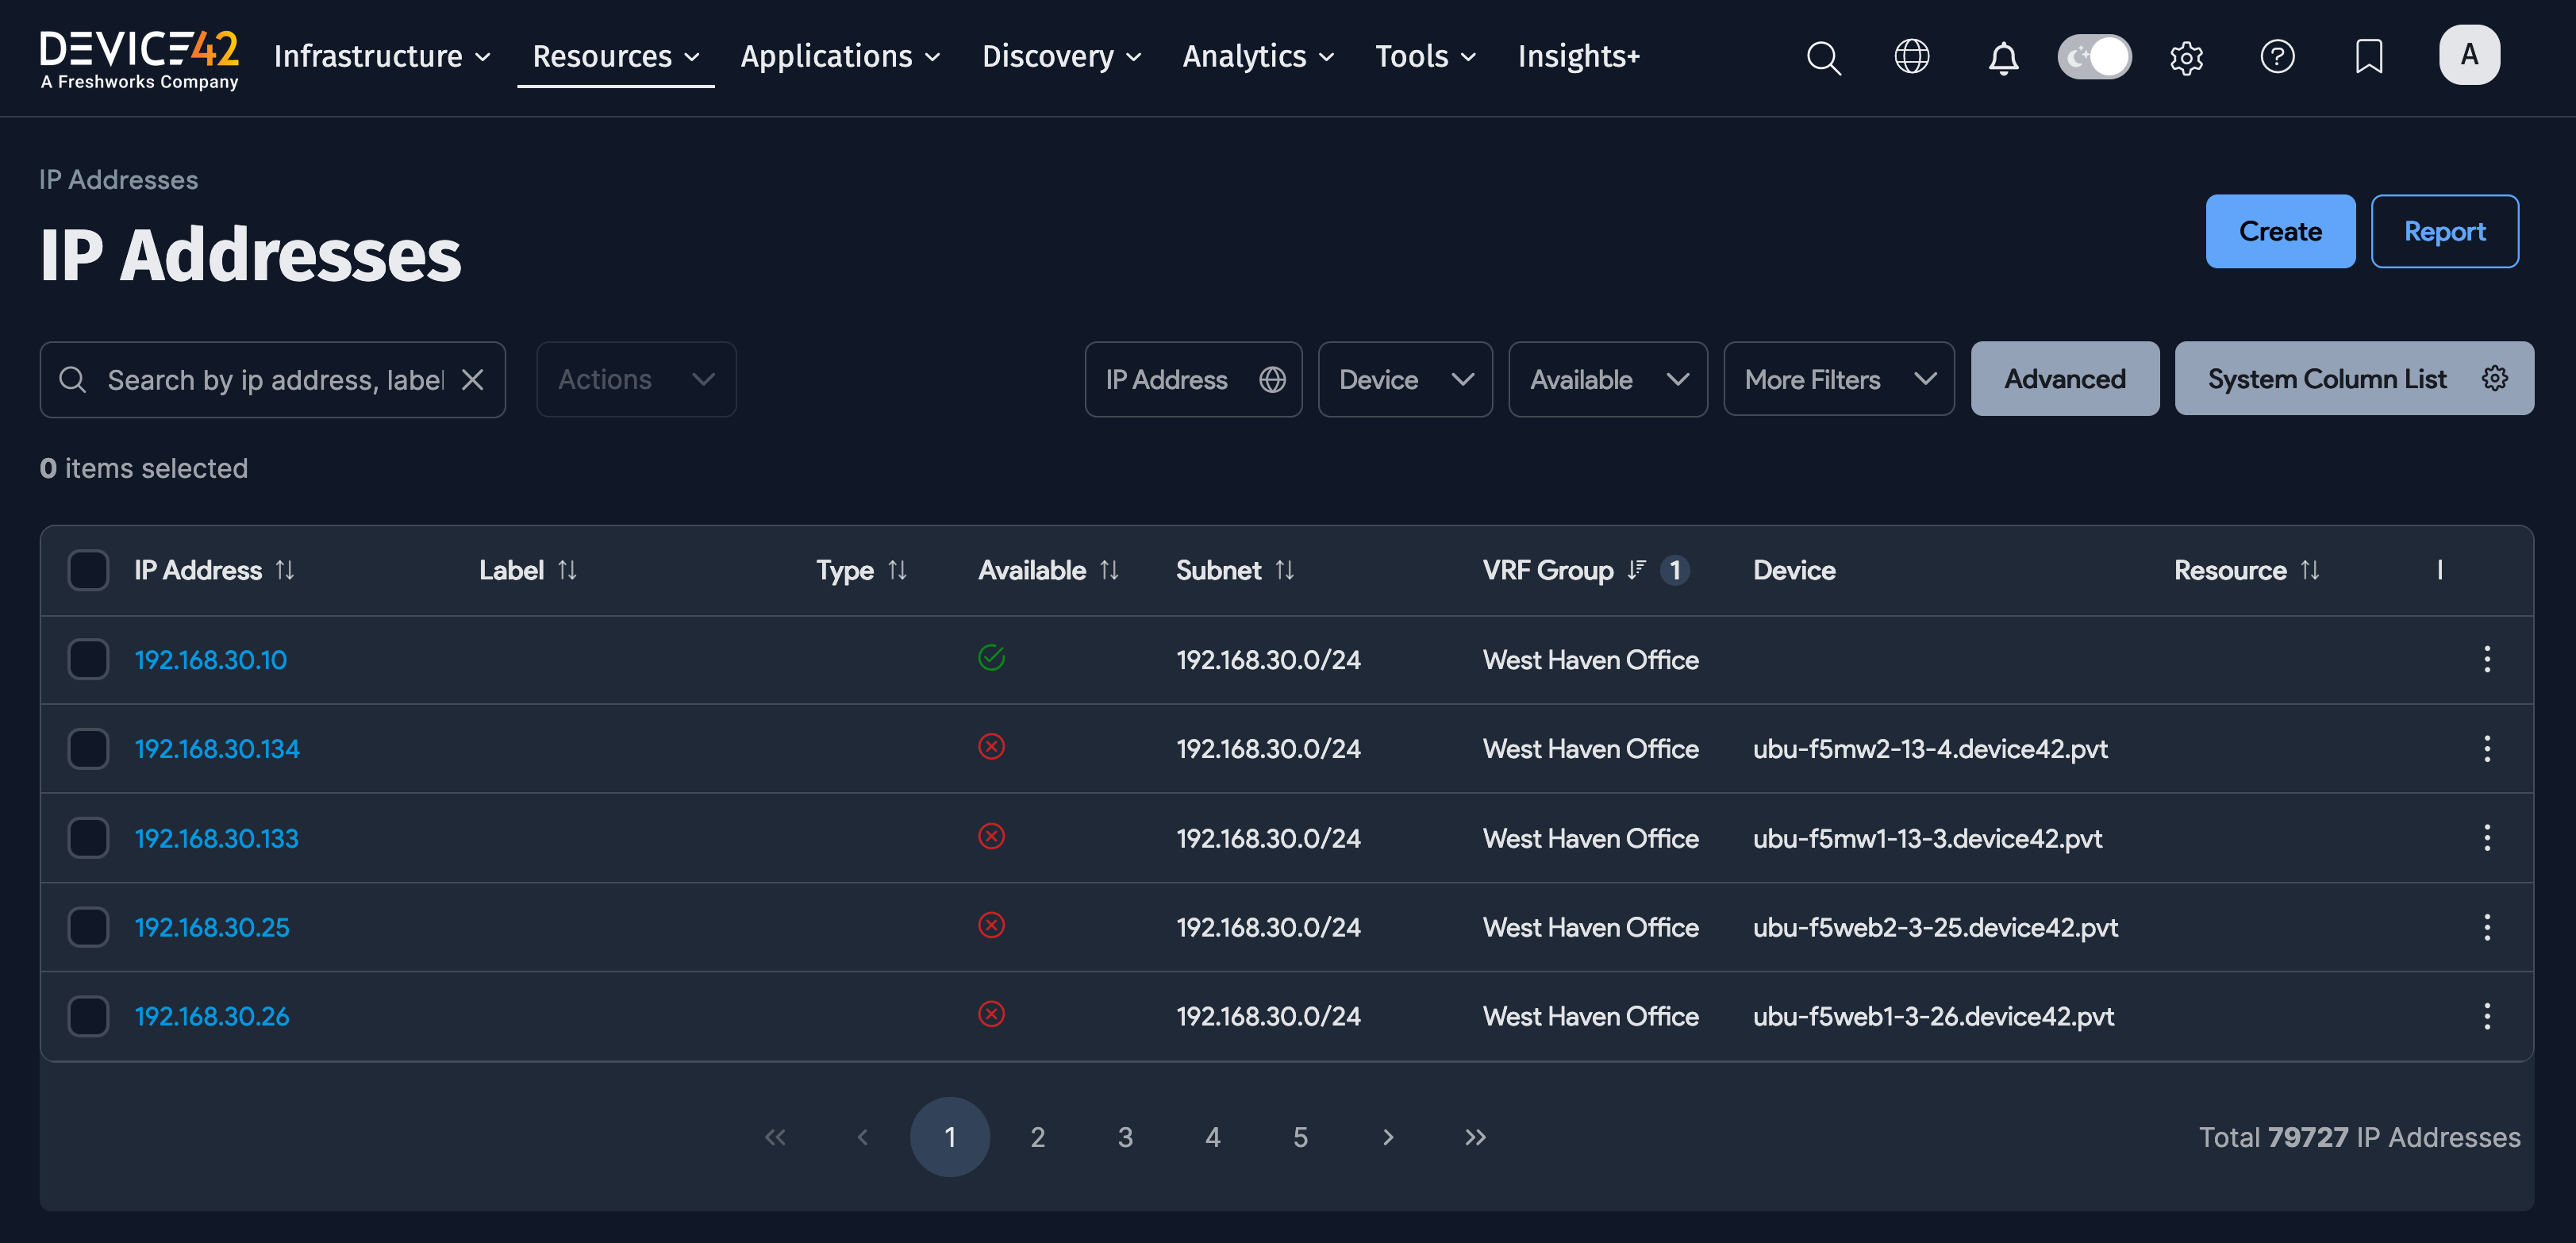Toggle VRF Group descending sort icon

(1636, 570)
